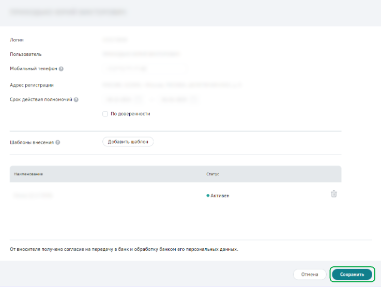Click the Адрес регистрации value text
381x287 pixels.
pos(172,85)
